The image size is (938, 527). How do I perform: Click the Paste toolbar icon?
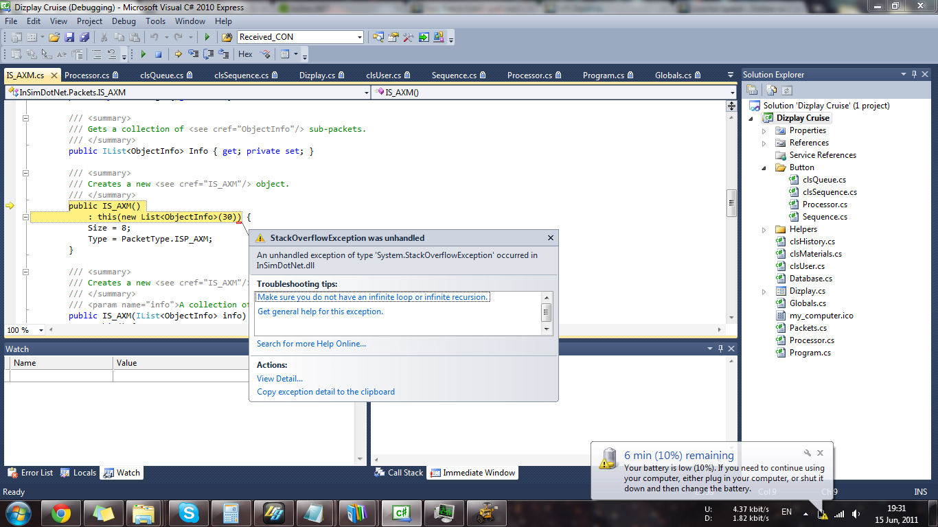click(x=135, y=37)
